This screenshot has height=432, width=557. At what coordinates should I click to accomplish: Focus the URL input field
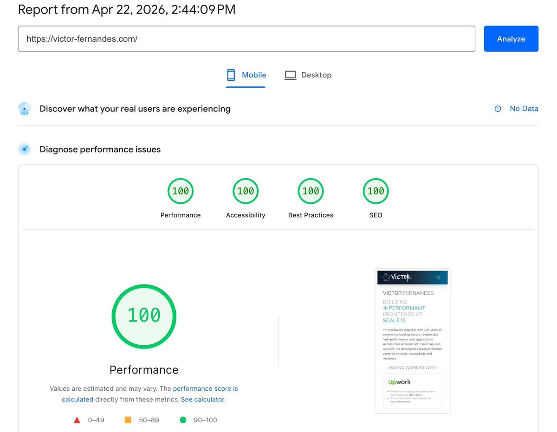246,39
